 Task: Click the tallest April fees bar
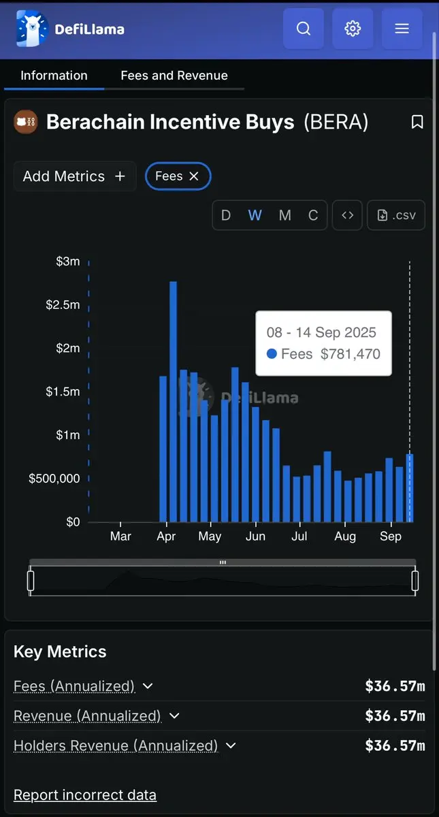[173, 402]
